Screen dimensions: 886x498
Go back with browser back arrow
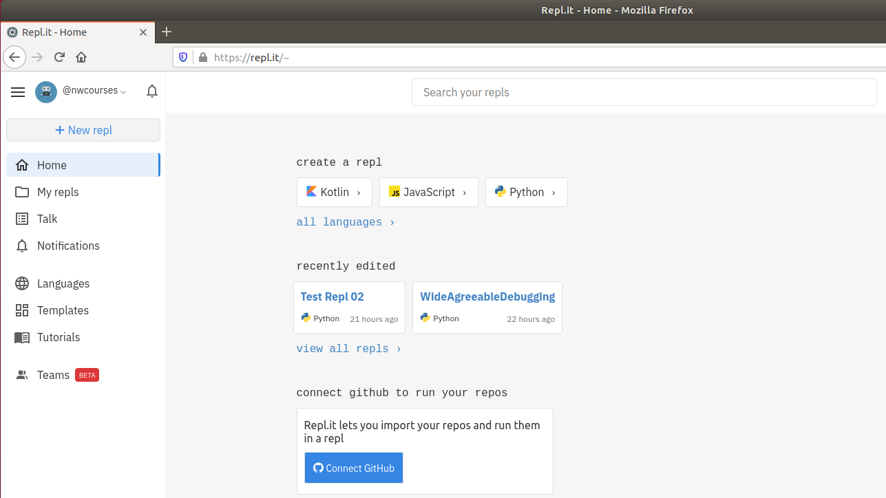[14, 57]
